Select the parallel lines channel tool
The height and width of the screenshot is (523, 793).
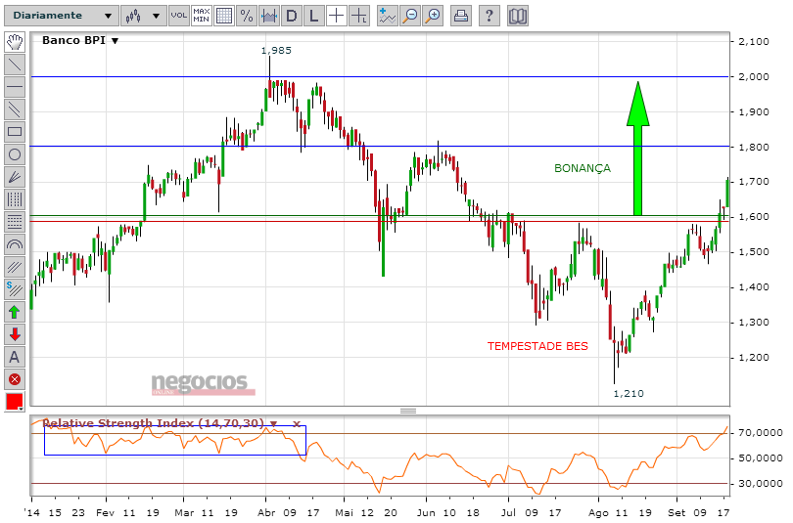pyautogui.click(x=15, y=109)
